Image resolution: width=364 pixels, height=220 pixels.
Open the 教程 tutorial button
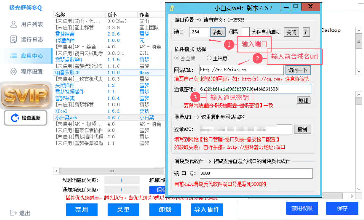coord(303,100)
